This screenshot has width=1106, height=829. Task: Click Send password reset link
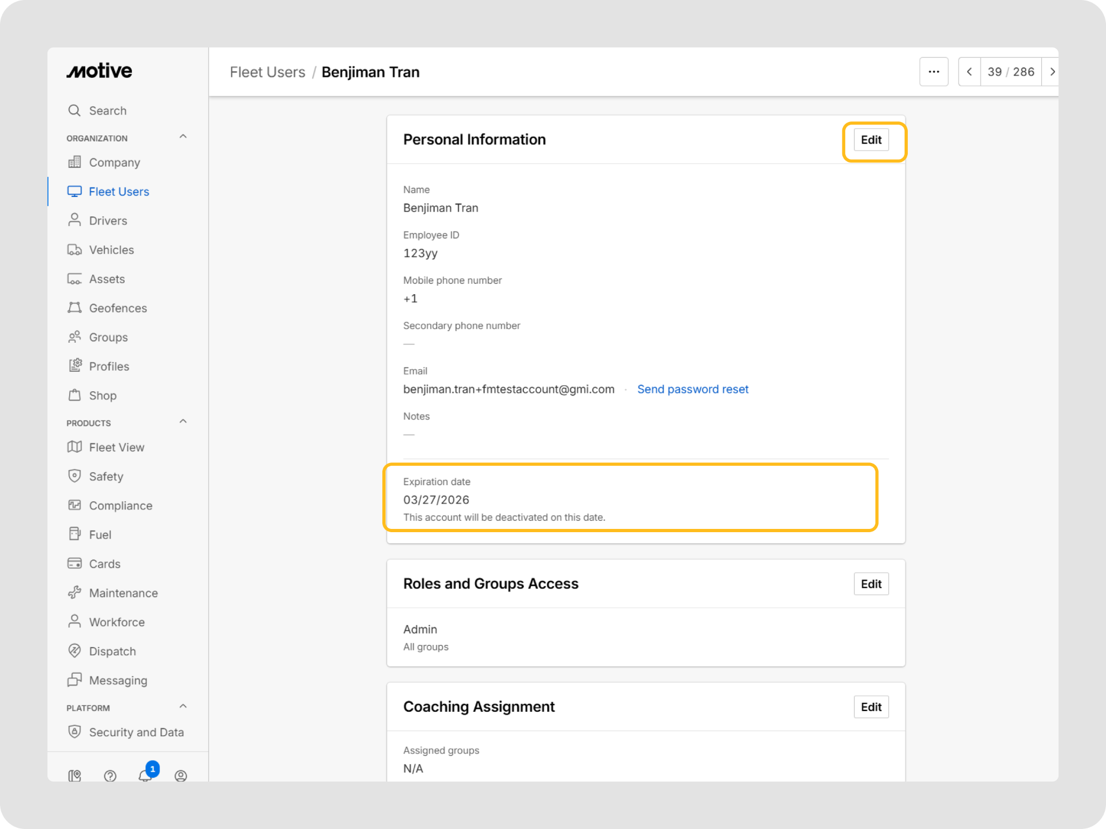tap(692, 389)
